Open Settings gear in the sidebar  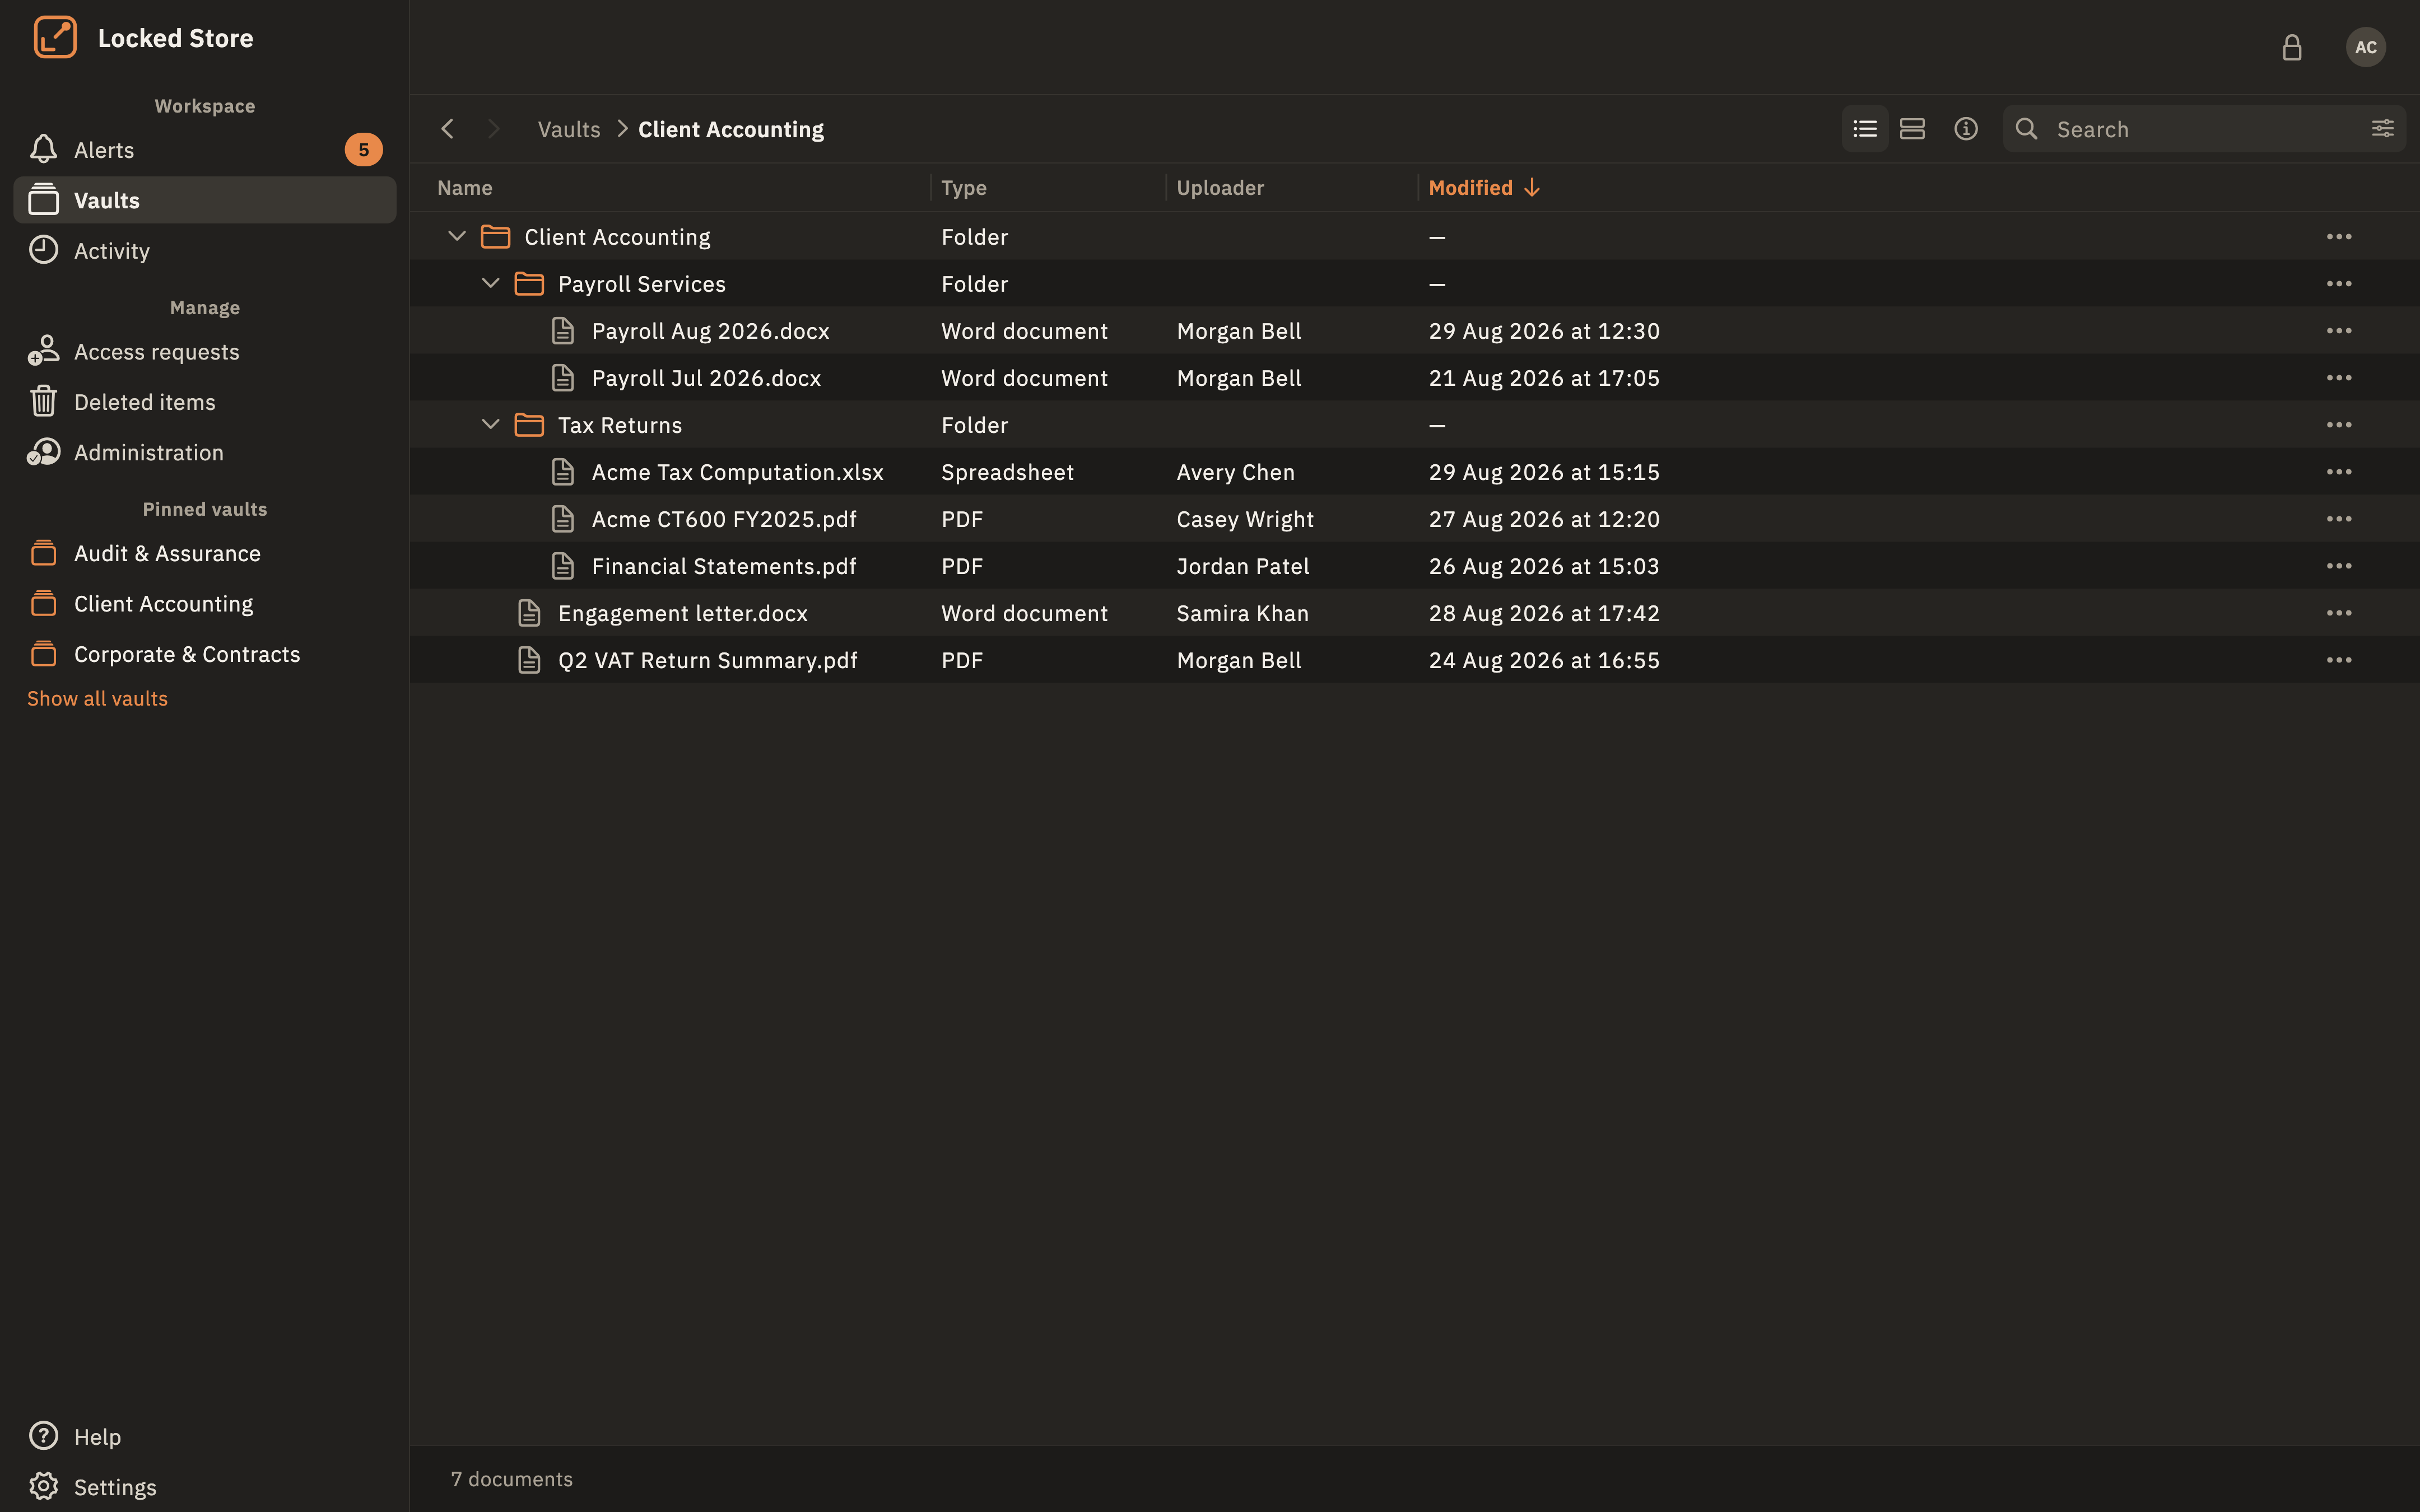205,1487
